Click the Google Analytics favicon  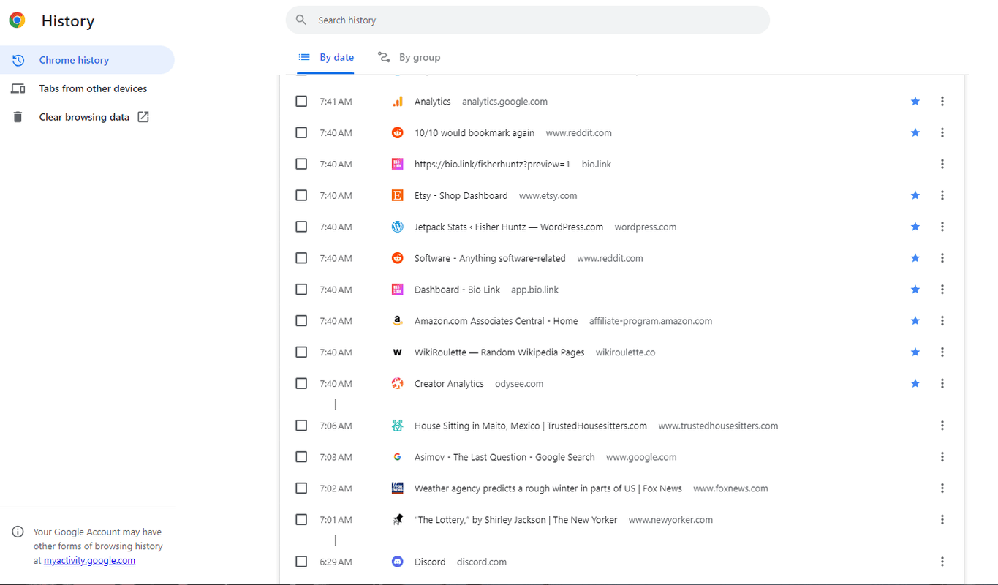coord(398,102)
